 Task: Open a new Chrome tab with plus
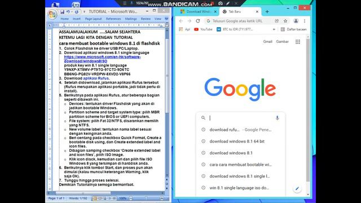pyautogui.click(x=267, y=11)
